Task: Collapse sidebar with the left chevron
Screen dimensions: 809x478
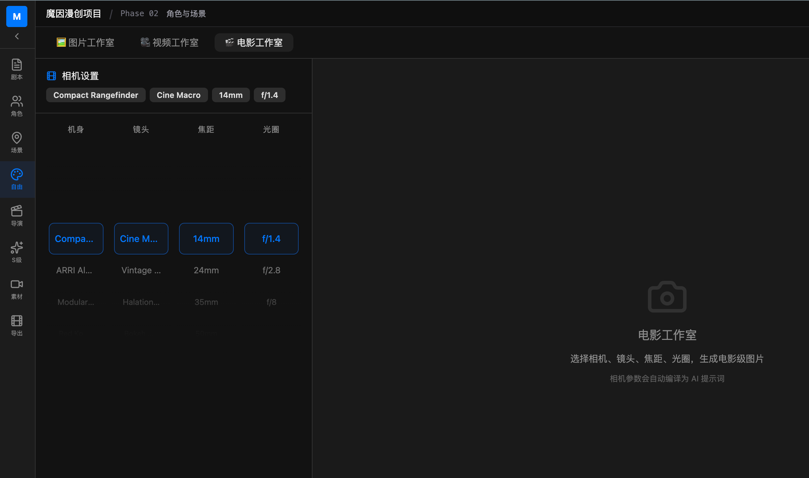Action: point(17,36)
